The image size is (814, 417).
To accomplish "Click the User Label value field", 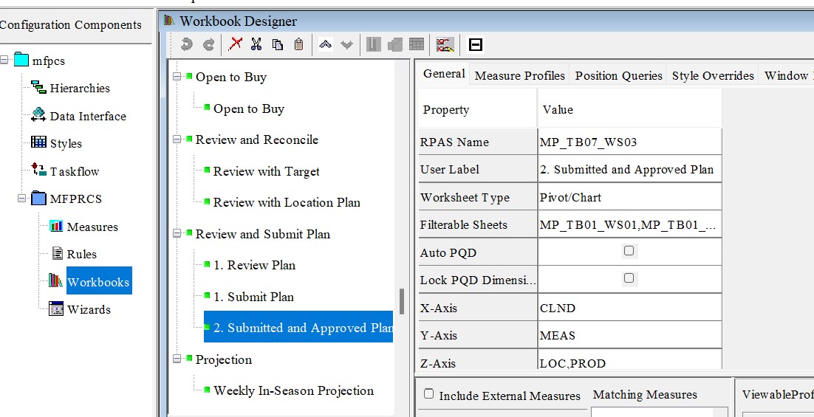I will tap(630, 169).
